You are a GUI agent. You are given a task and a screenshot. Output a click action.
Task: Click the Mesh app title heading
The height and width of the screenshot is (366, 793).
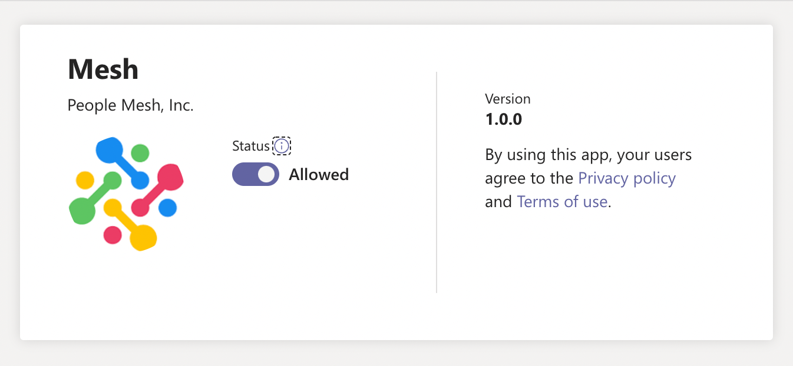[103, 69]
